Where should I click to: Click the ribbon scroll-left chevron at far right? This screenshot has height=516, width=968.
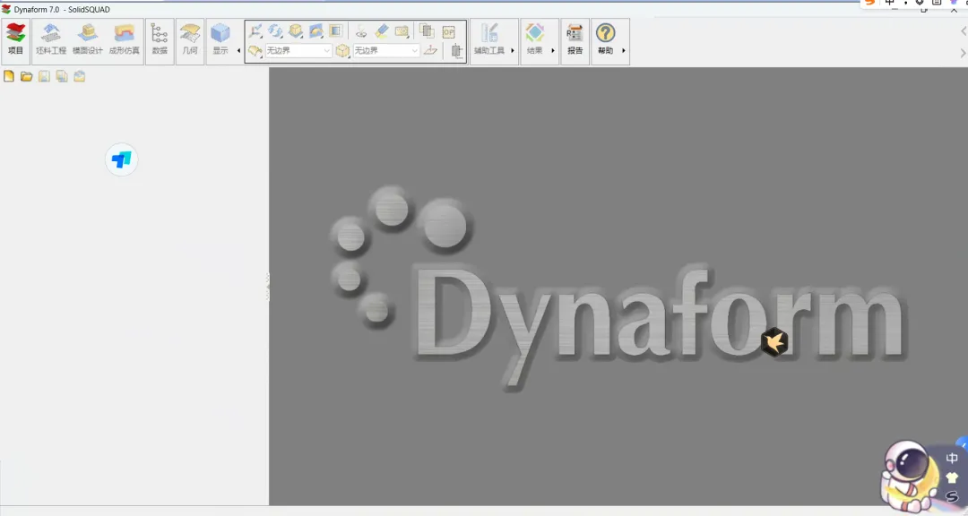tap(963, 30)
